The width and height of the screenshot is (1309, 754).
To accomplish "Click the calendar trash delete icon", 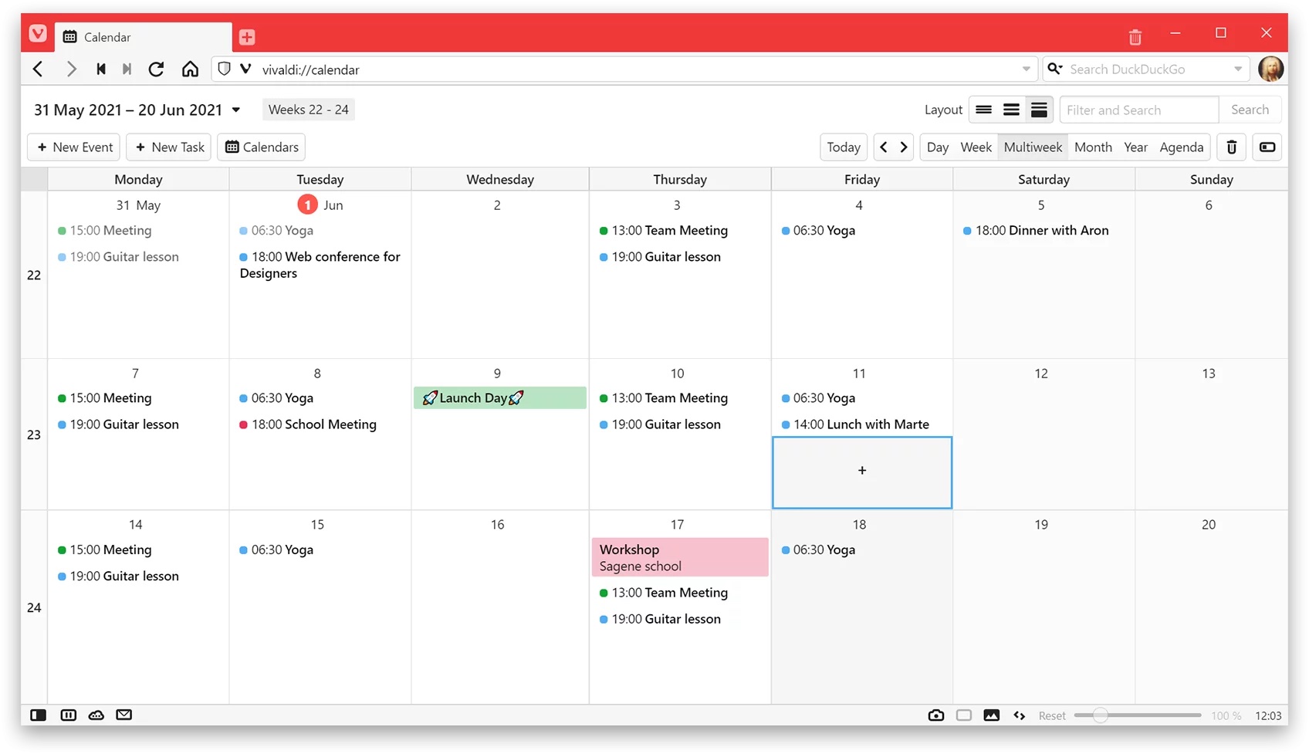I will tap(1232, 147).
